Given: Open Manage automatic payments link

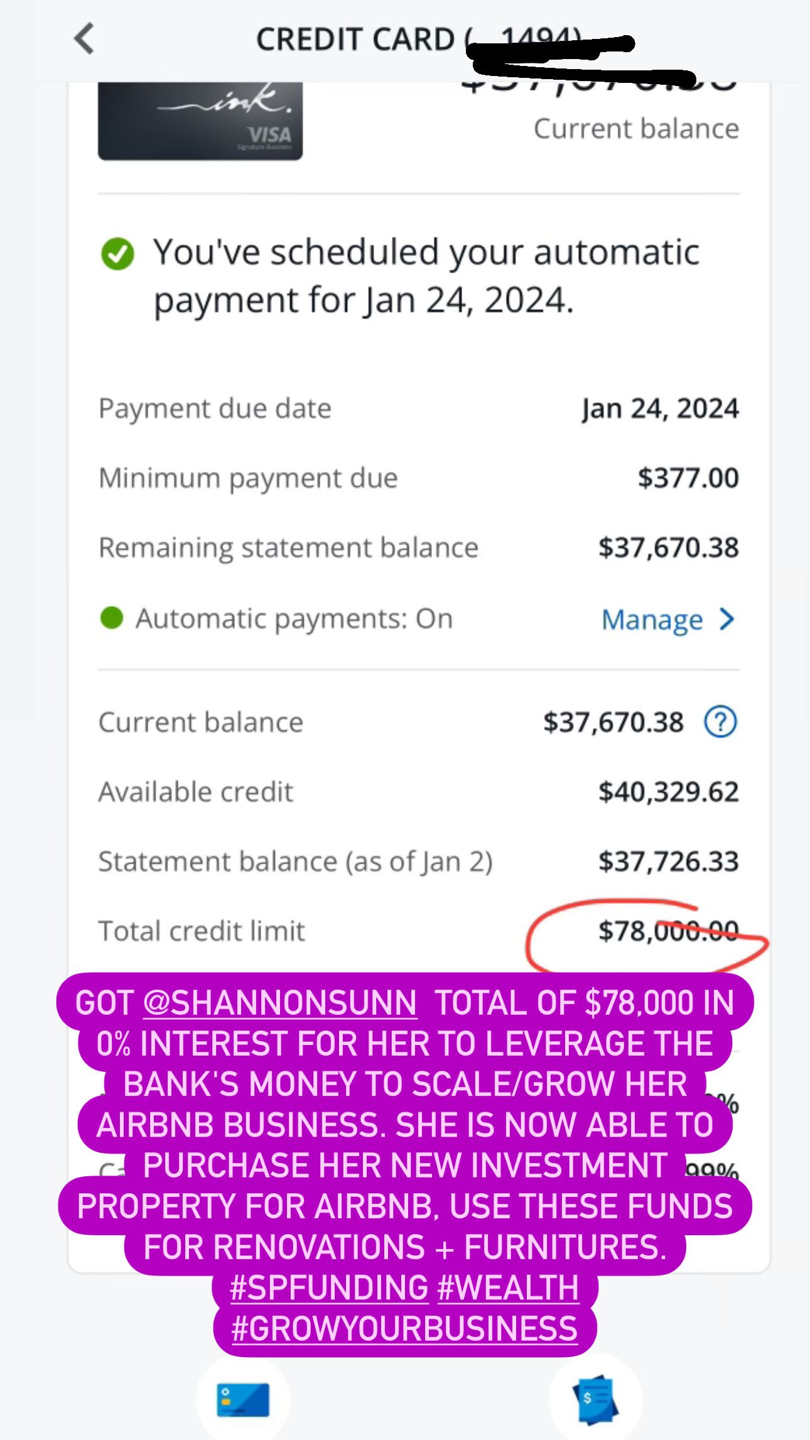Looking at the screenshot, I should [652, 620].
